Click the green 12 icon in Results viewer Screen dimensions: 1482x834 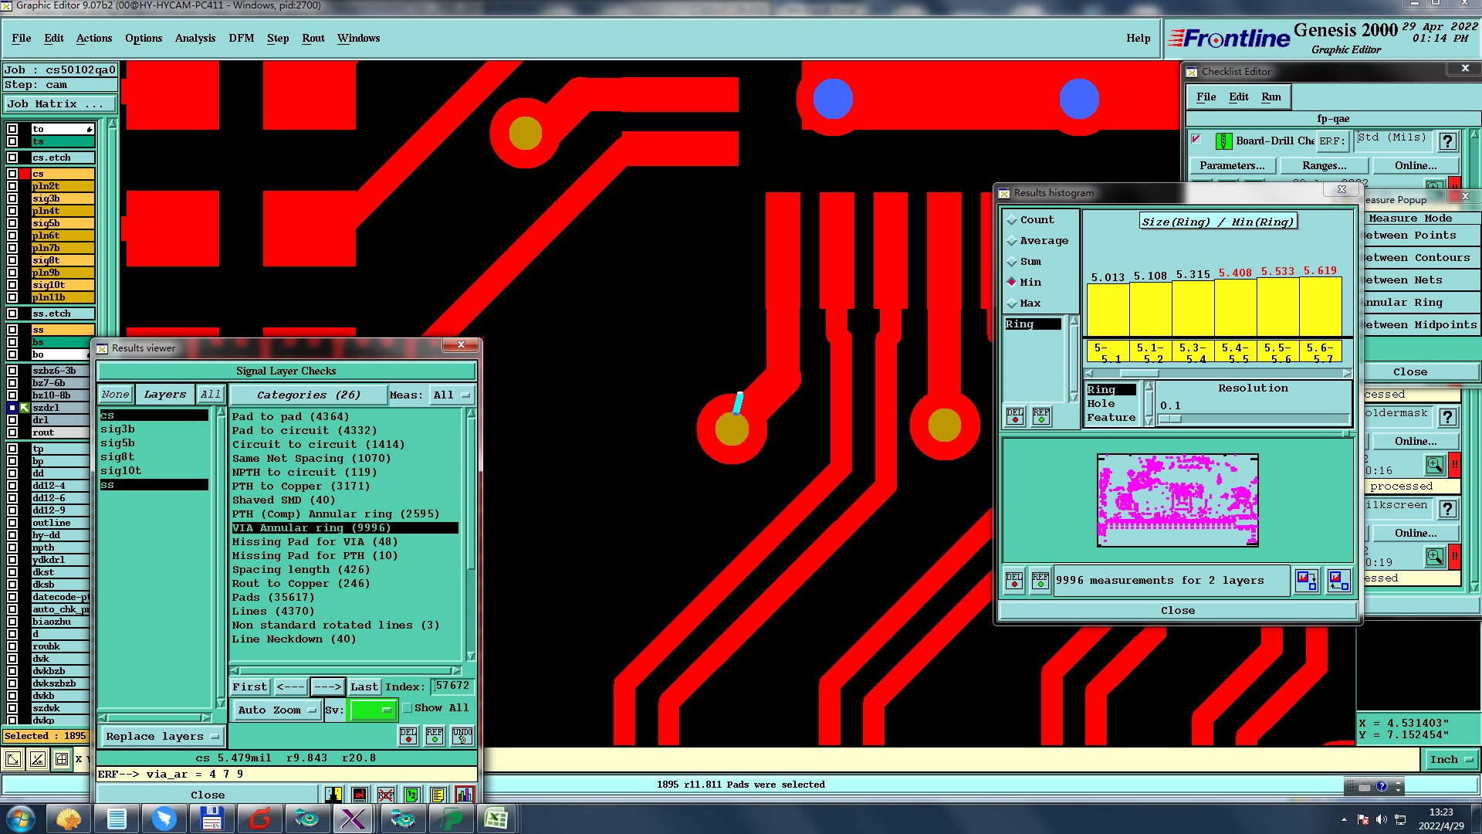[411, 795]
